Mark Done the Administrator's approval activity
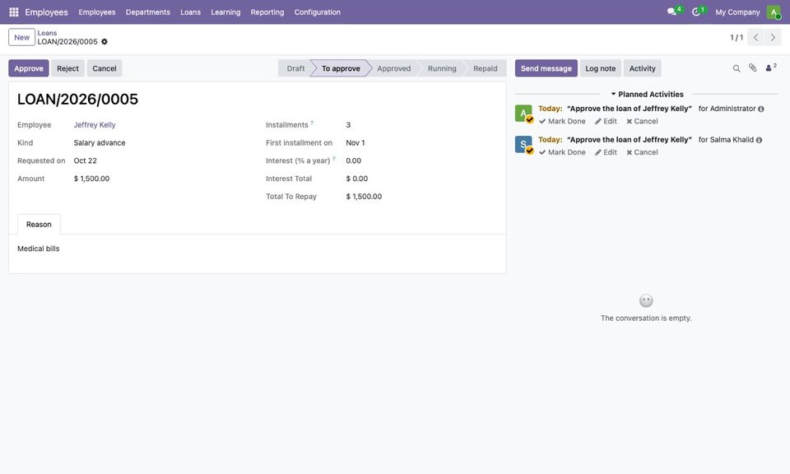This screenshot has width=790, height=474. click(x=562, y=122)
